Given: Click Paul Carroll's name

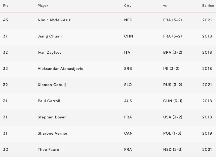Looking at the screenshot, I should [49, 101].
